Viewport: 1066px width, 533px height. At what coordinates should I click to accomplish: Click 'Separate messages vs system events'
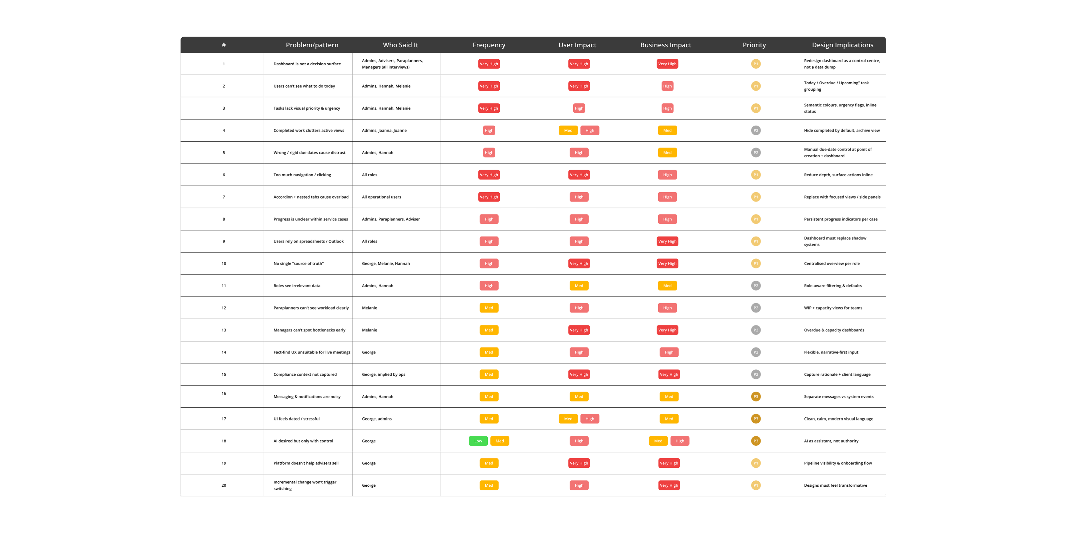point(838,396)
